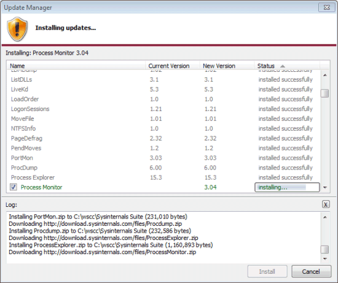Close the Log panel with X
The image size is (338, 283).
click(x=326, y=204)
